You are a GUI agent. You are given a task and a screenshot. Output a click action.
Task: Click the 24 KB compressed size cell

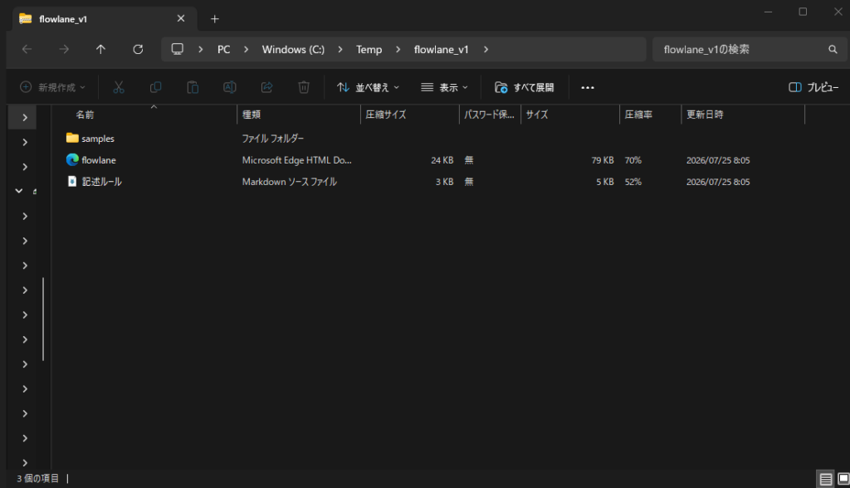(442, 160)
